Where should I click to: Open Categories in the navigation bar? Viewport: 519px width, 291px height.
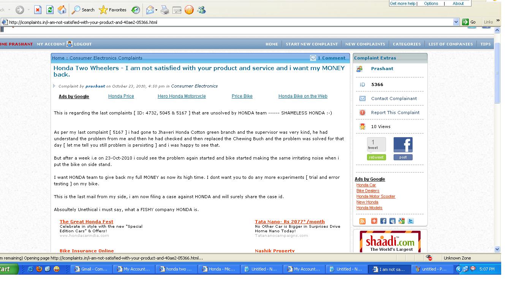(x=407, y=44)
